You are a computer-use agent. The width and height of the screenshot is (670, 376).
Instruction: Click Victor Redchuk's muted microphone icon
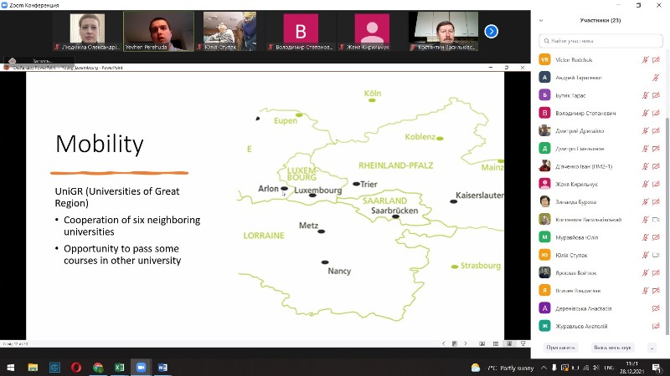click(x=645, y=60)
